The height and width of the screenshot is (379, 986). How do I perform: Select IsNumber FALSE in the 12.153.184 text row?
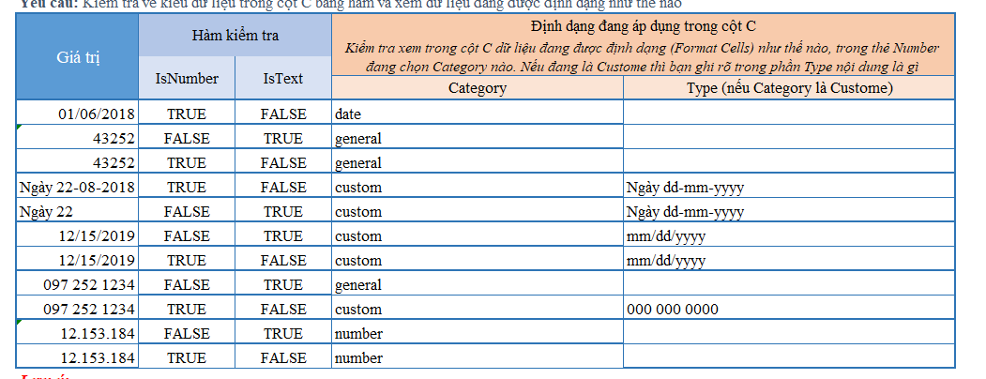click(x=187, y=333)
